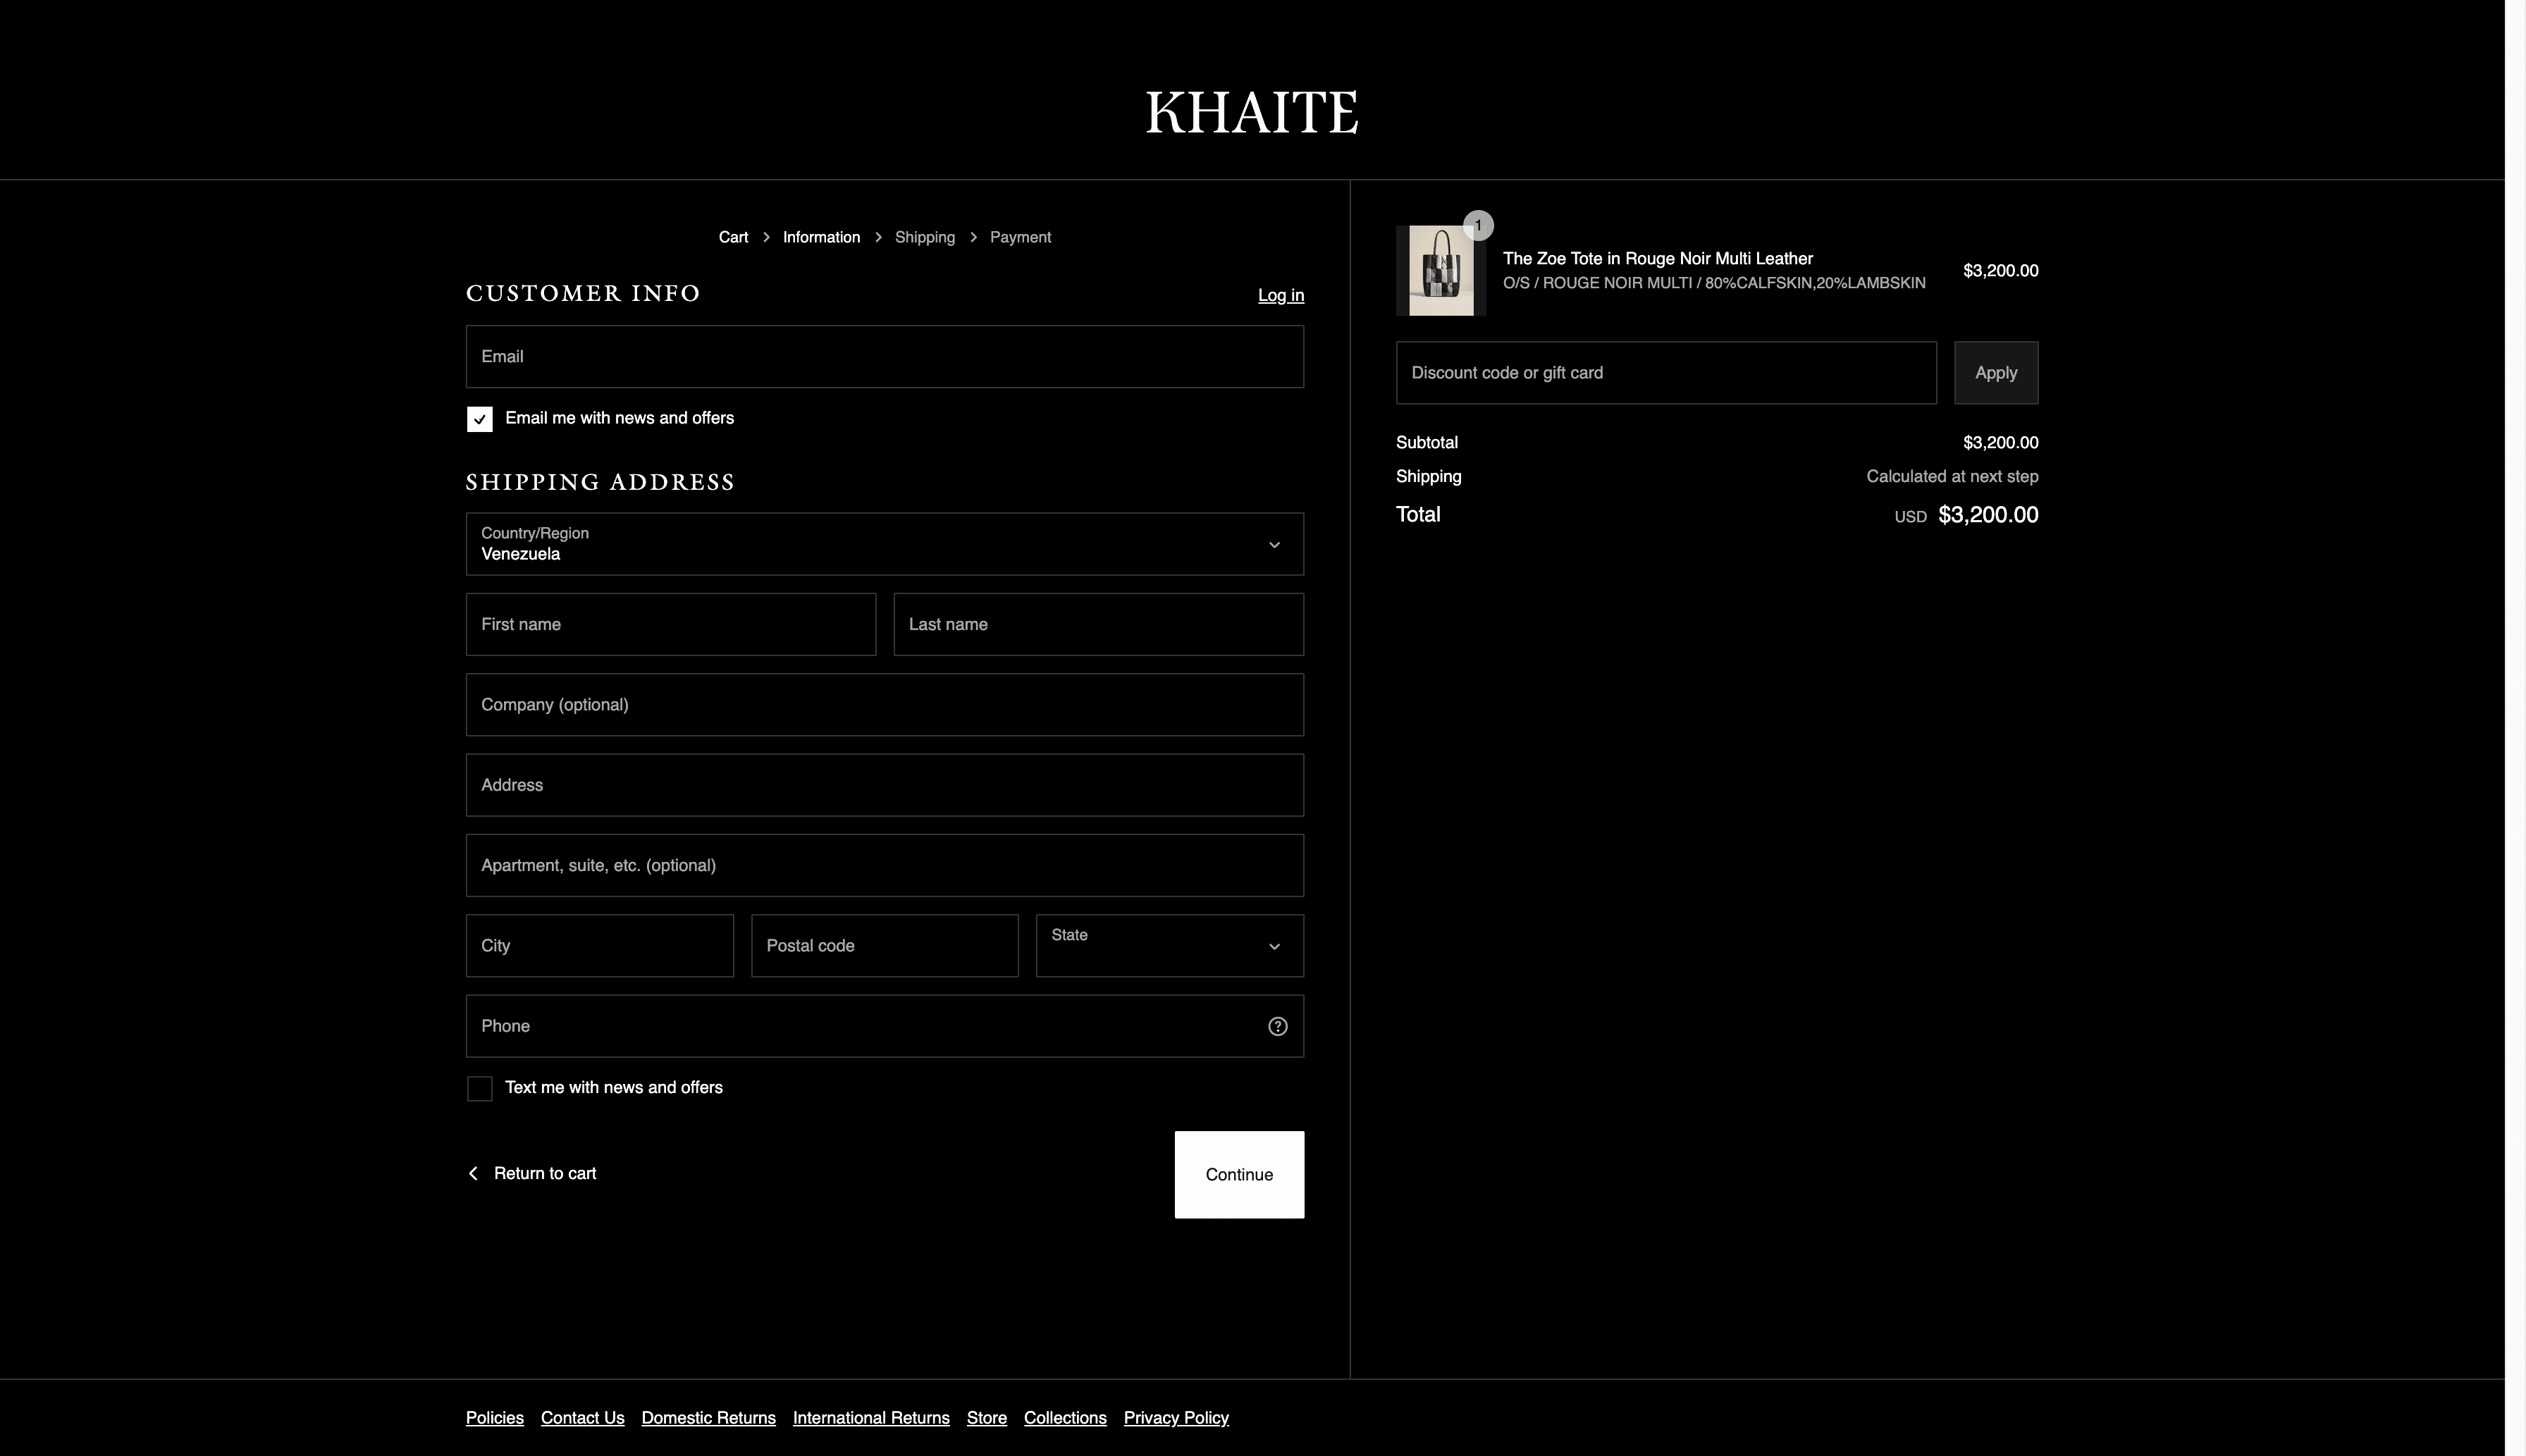
Task: Focus the Discount code or gift card field
Action: coord(1666,373)
